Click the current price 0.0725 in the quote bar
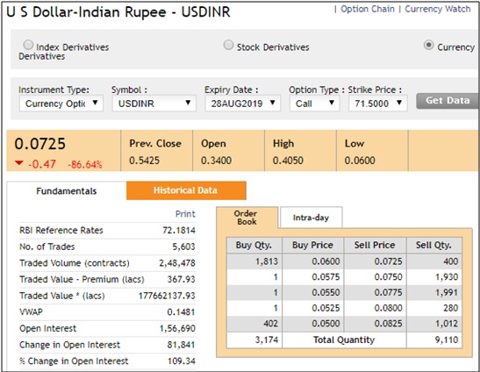Image resolution: width=480 pixels, height=372 pixels. pos(40,144)
